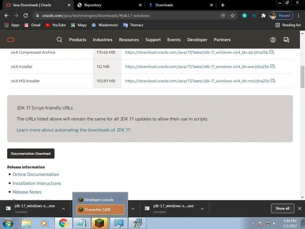Image resolution: width=305 pixels, height=229 pixels.
Task: Open Oracle site search magnifier
Action: click(60, 40)
